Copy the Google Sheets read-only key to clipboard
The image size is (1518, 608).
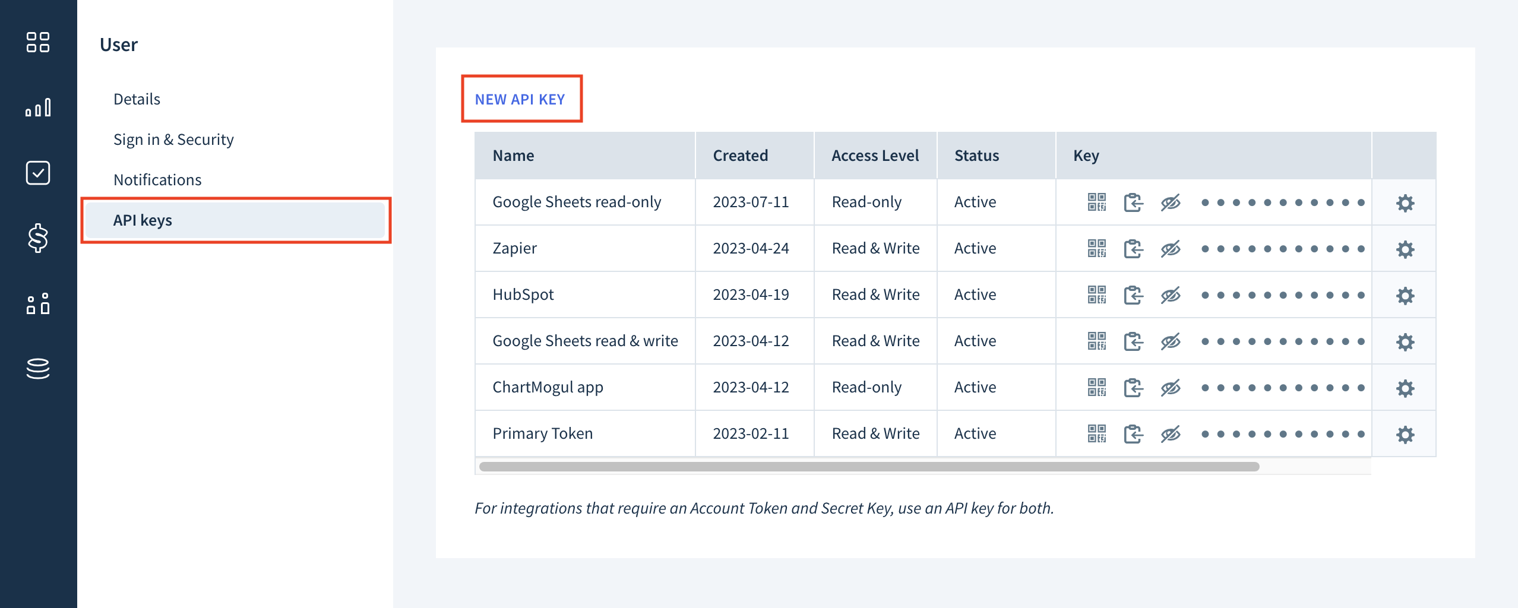point(1133,202)
